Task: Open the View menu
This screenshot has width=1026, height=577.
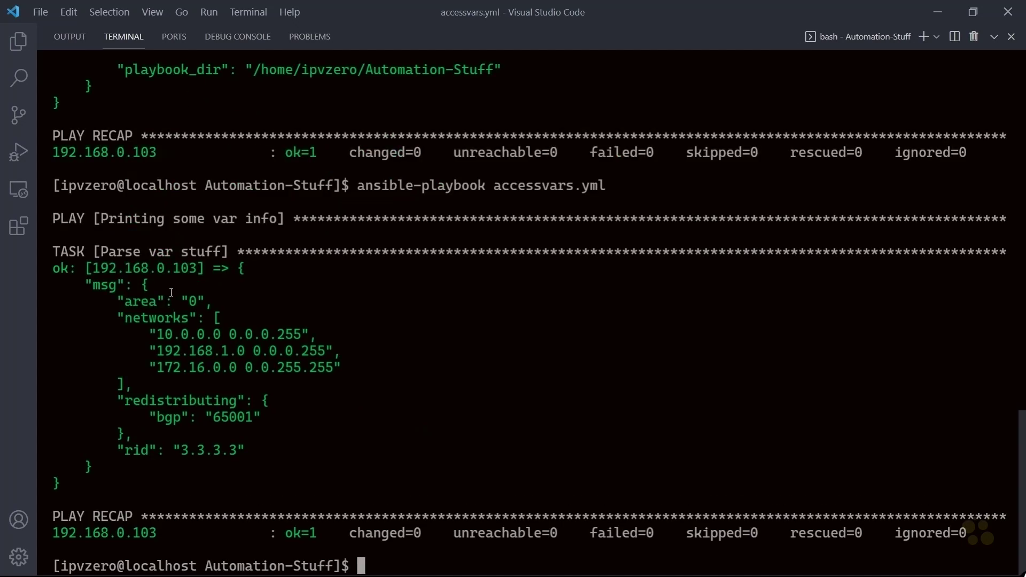Action: tap(152, 12)
